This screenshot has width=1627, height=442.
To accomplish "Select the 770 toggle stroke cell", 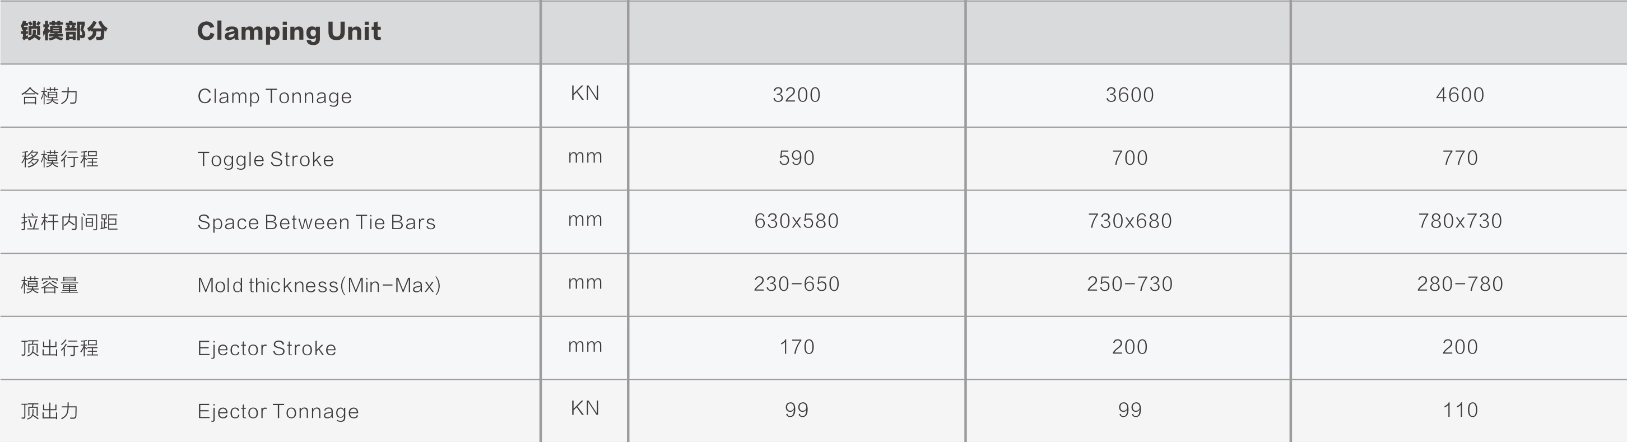I will point(1459,158).
